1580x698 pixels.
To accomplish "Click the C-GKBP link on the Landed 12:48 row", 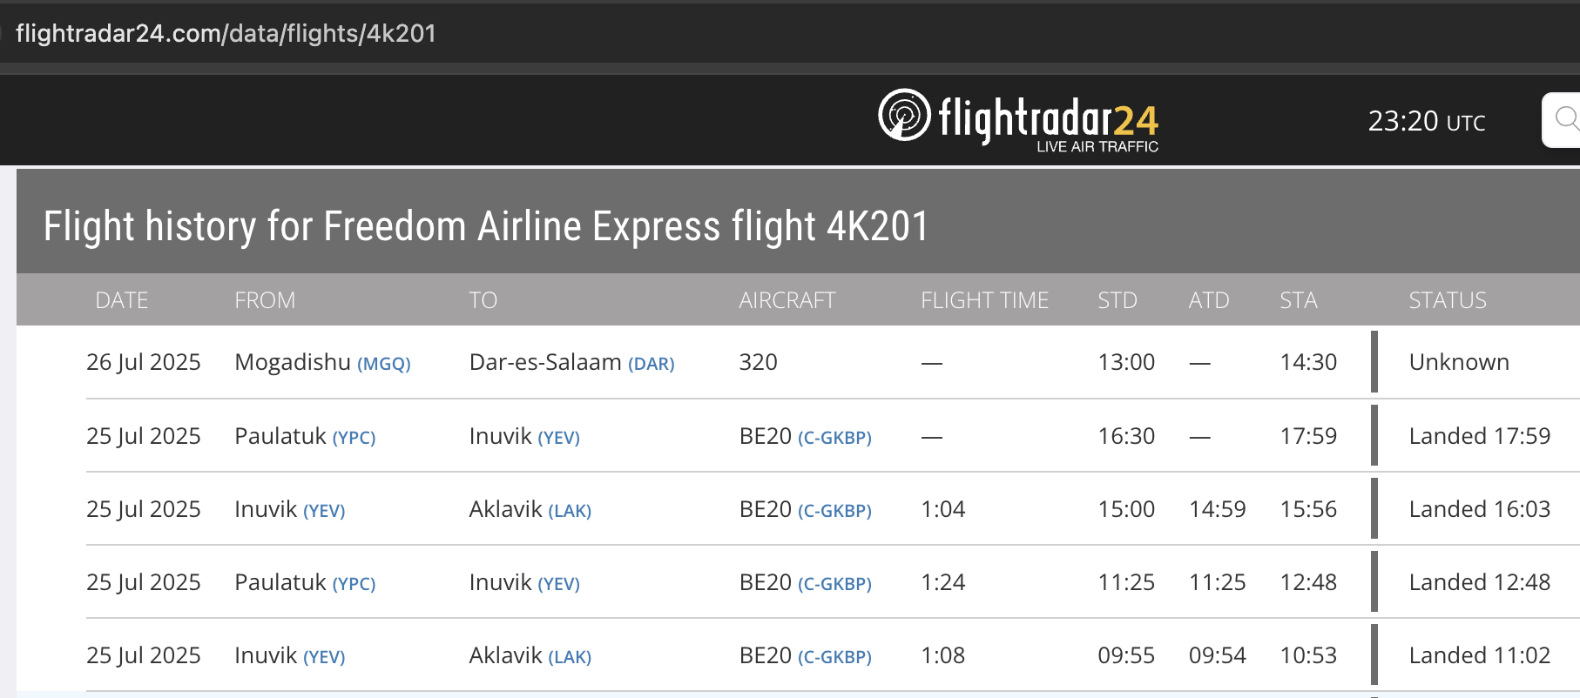I will pos(834,584).
